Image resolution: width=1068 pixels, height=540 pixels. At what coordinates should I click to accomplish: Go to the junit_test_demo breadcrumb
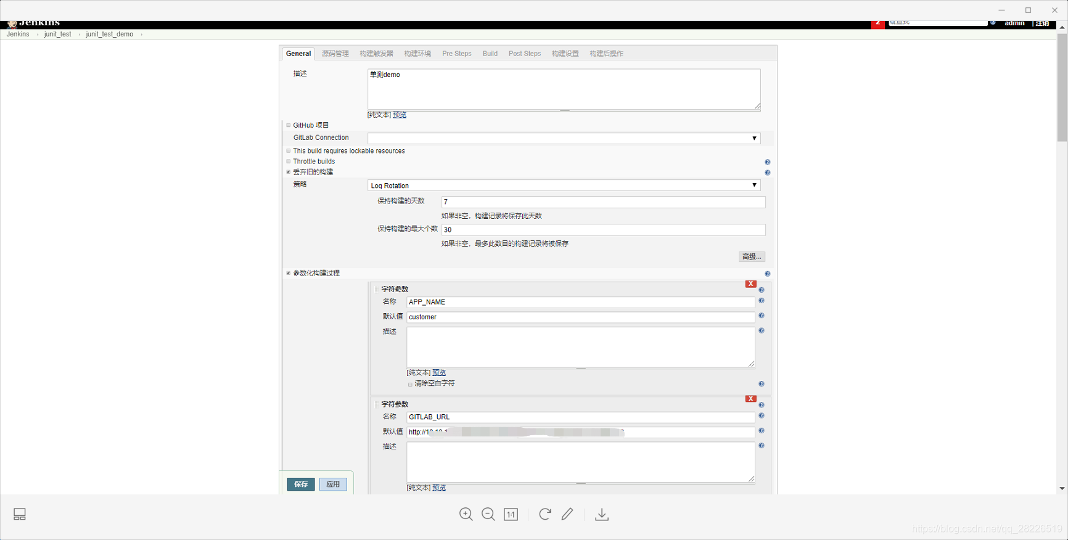point(110,35)
